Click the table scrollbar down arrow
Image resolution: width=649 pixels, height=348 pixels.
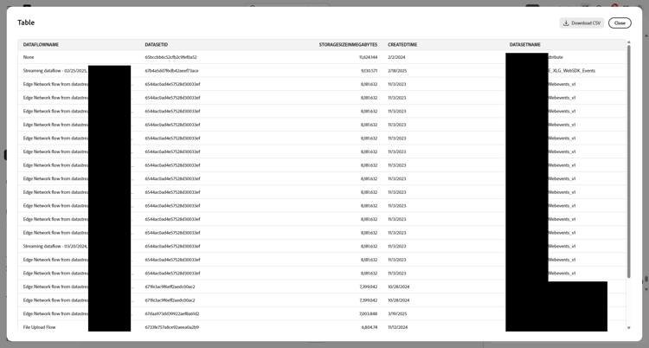click(x=629, y=328)
